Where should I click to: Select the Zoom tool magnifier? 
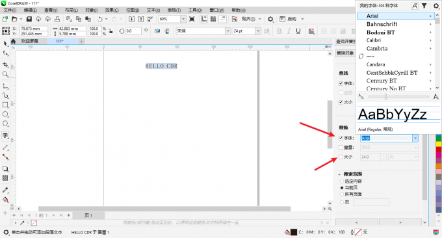pyautogui.click(x=5, y=74)
